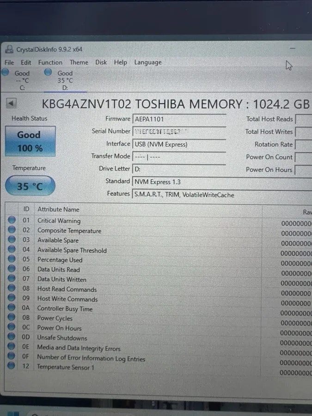Click status icon for Power Cycles row
Viewport: 312px width, 416px height.
click(12, 317)
